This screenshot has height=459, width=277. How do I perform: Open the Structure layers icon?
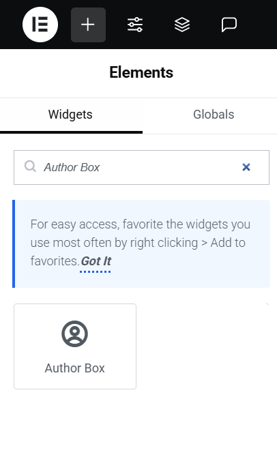[182, 25]
